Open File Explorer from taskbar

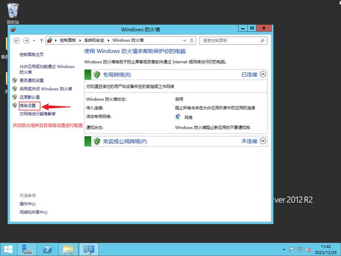69,249
